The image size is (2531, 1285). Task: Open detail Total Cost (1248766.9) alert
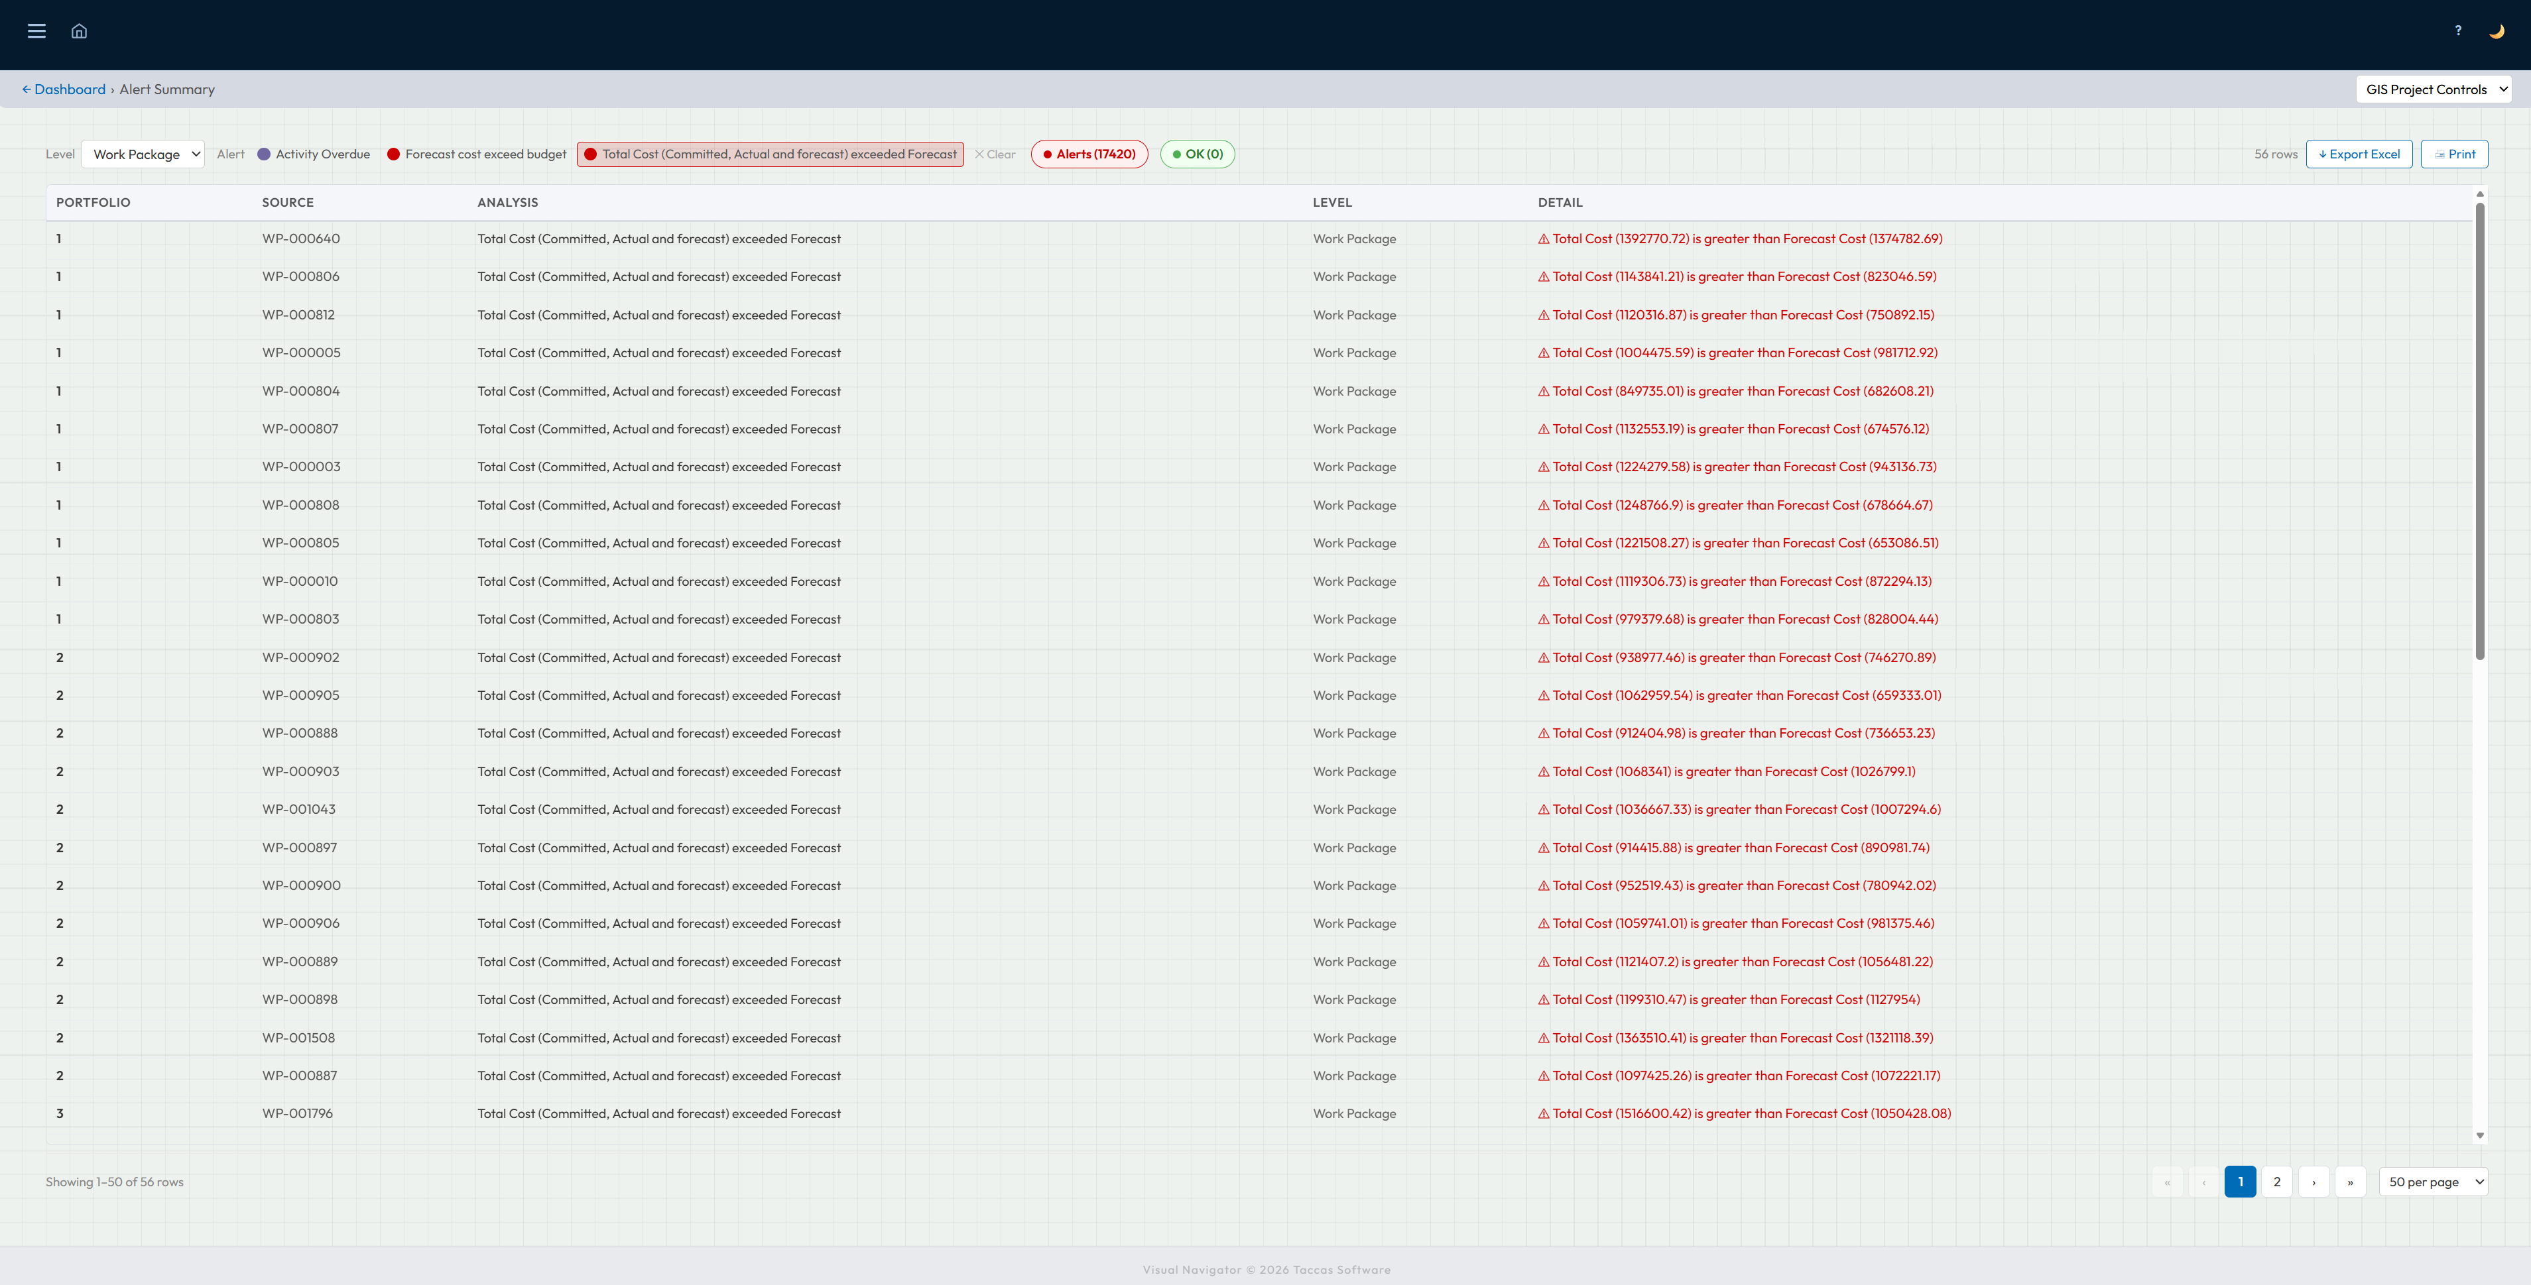pos(1735,506)
